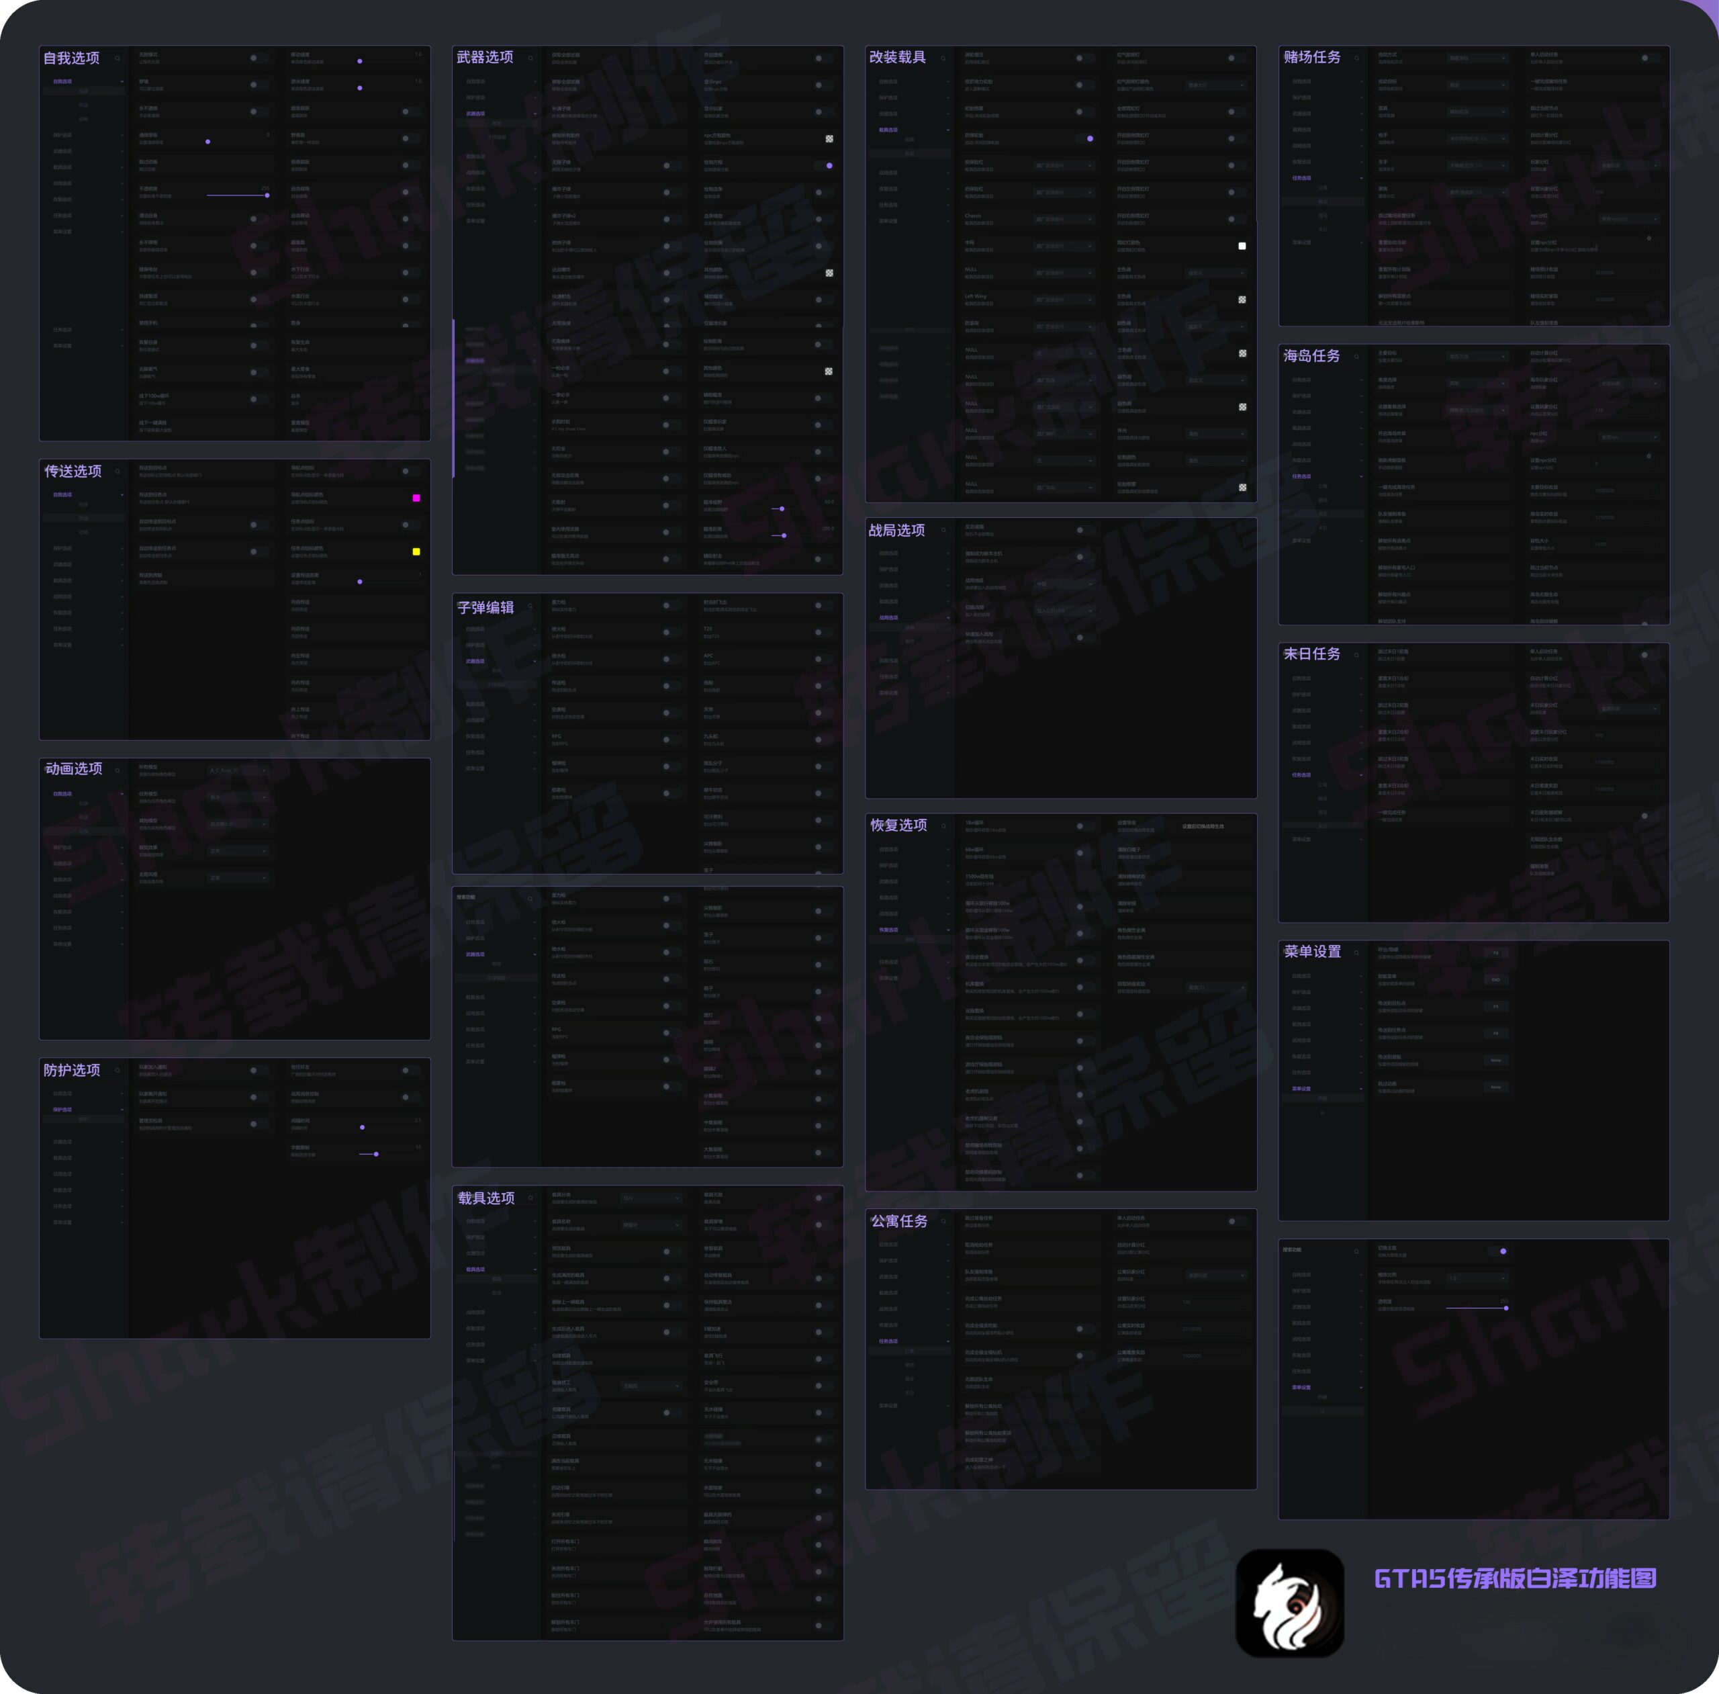Click the search icon beside 菜单设置 title

coord(1356,953)
